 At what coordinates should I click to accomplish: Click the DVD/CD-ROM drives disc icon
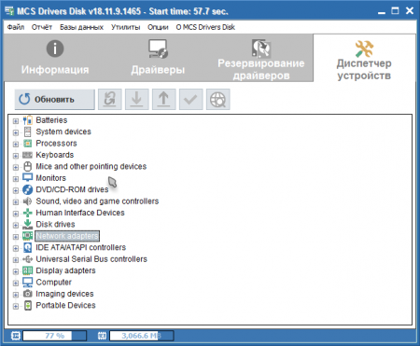pyautogui.click(x=27, y=189)
